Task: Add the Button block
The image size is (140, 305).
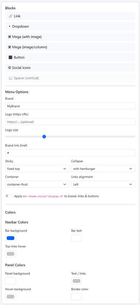Action: pyautogui.click(x=70, y=57)
